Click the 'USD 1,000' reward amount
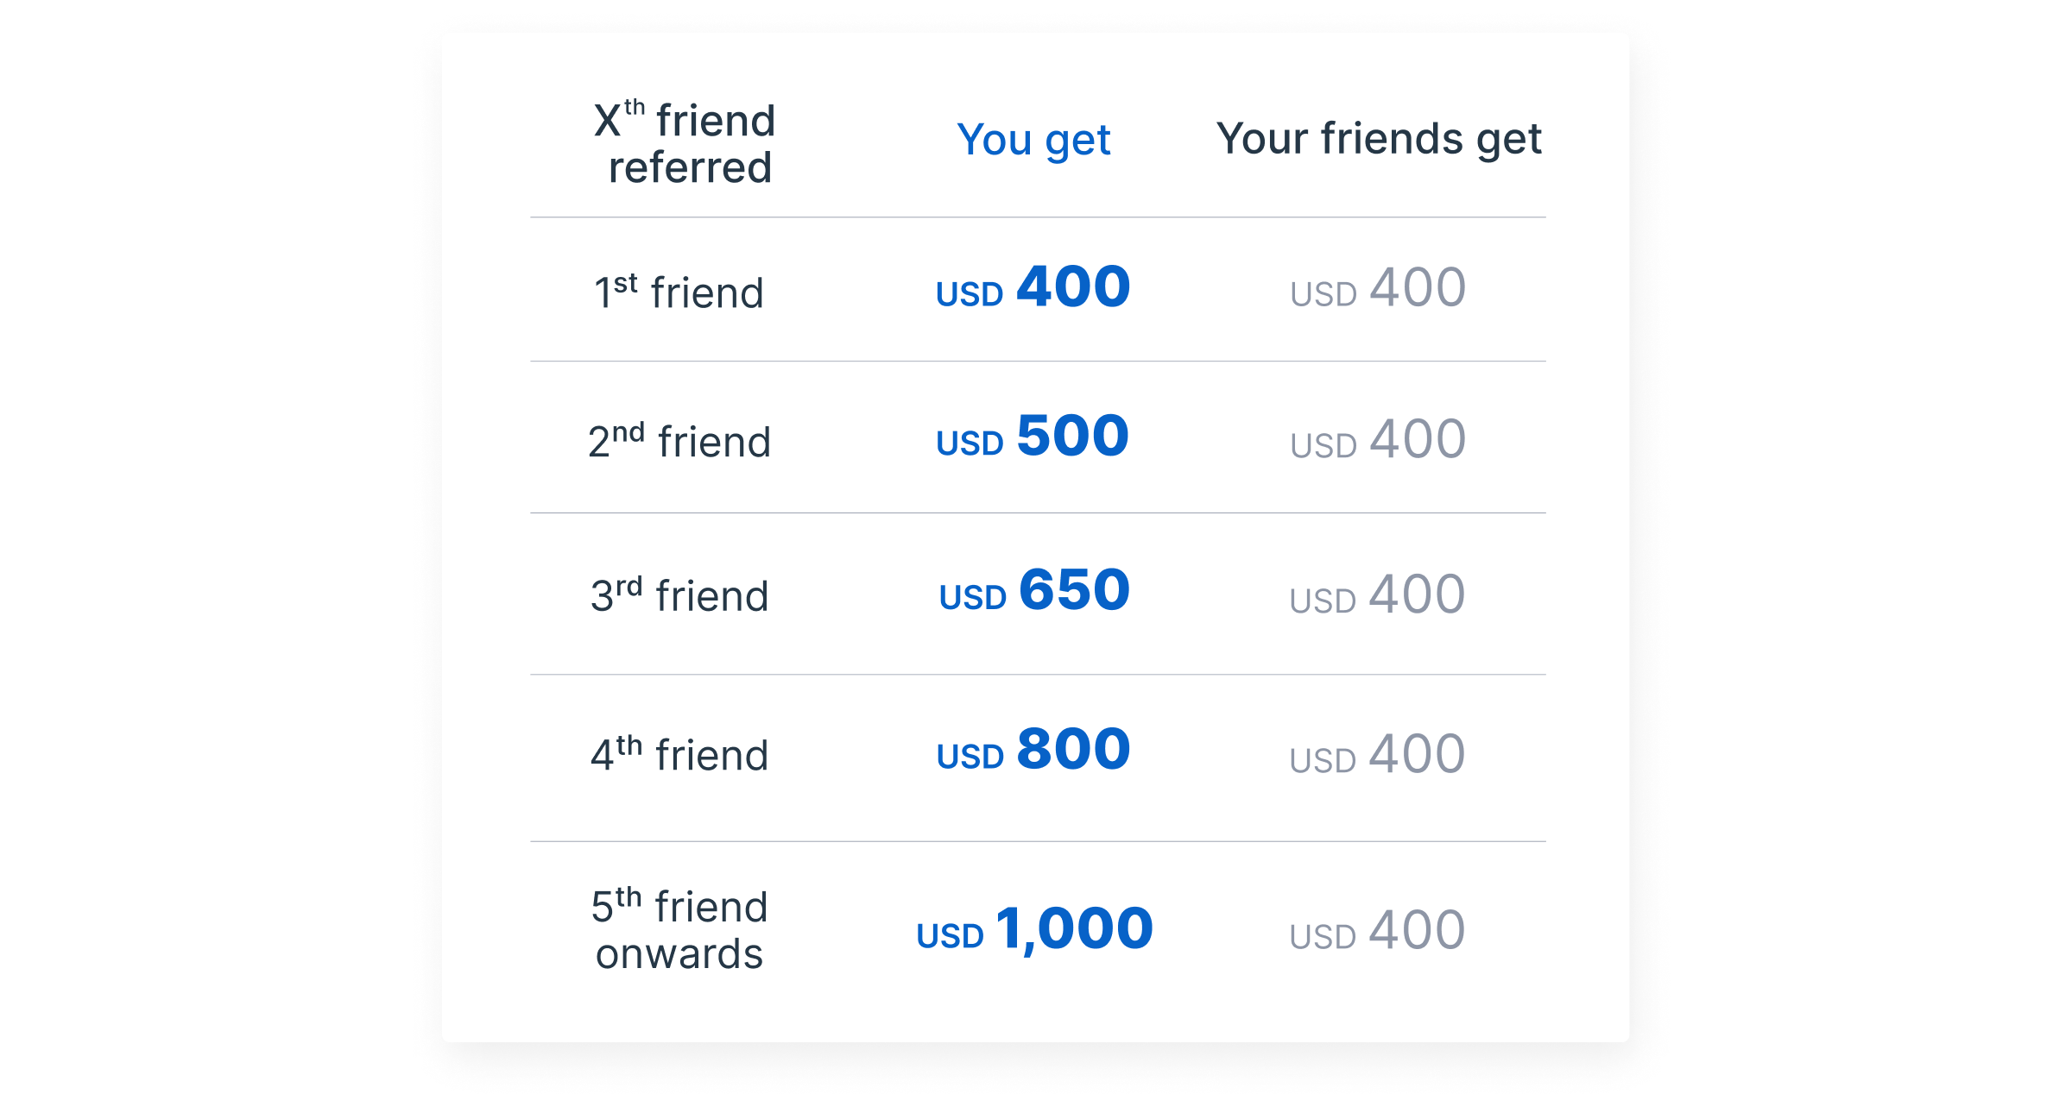The height and width of the screenshot is (1113, 2072). tap(1034, 930)
